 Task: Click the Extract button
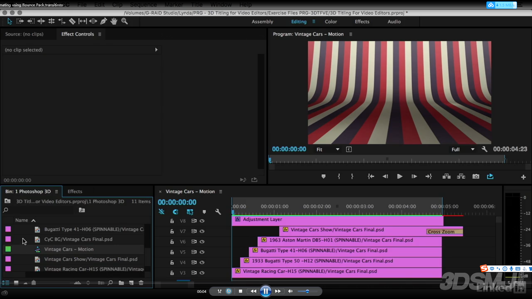(x=461, y=176)
